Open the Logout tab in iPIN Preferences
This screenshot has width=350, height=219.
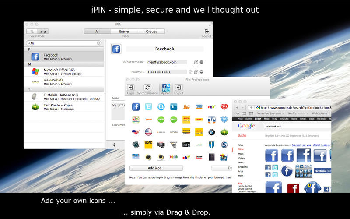tap(178, 89)
